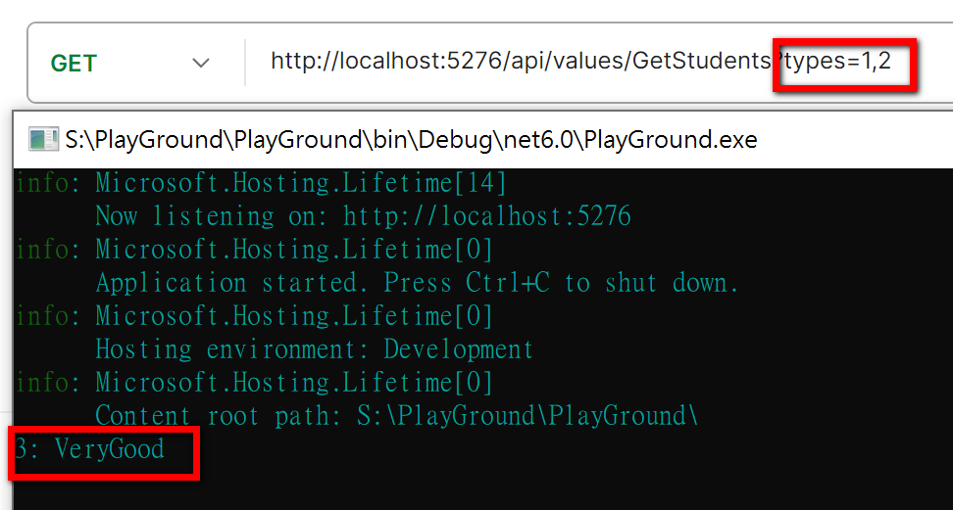The image size is (953, 510).
Task: Click the GET method label
Action: [x=74, y=64]
